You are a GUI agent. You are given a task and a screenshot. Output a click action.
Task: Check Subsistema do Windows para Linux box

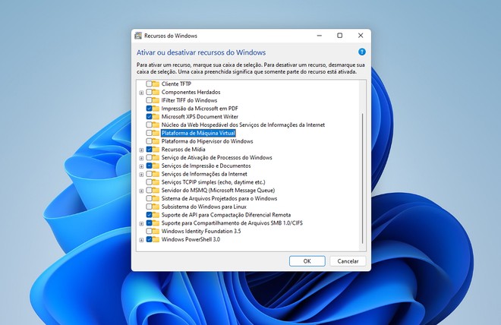tap(149, 207)
